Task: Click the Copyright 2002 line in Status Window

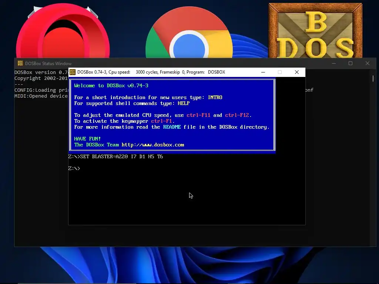Action: (41, 78)
